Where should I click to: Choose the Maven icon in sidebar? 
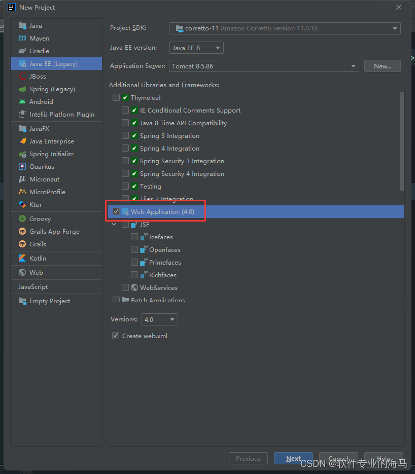coord(22,39)
